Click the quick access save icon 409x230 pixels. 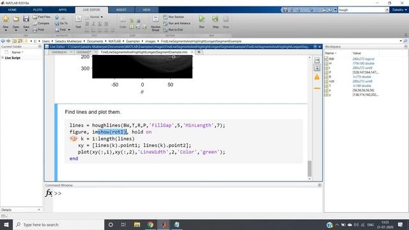(286, 10)
